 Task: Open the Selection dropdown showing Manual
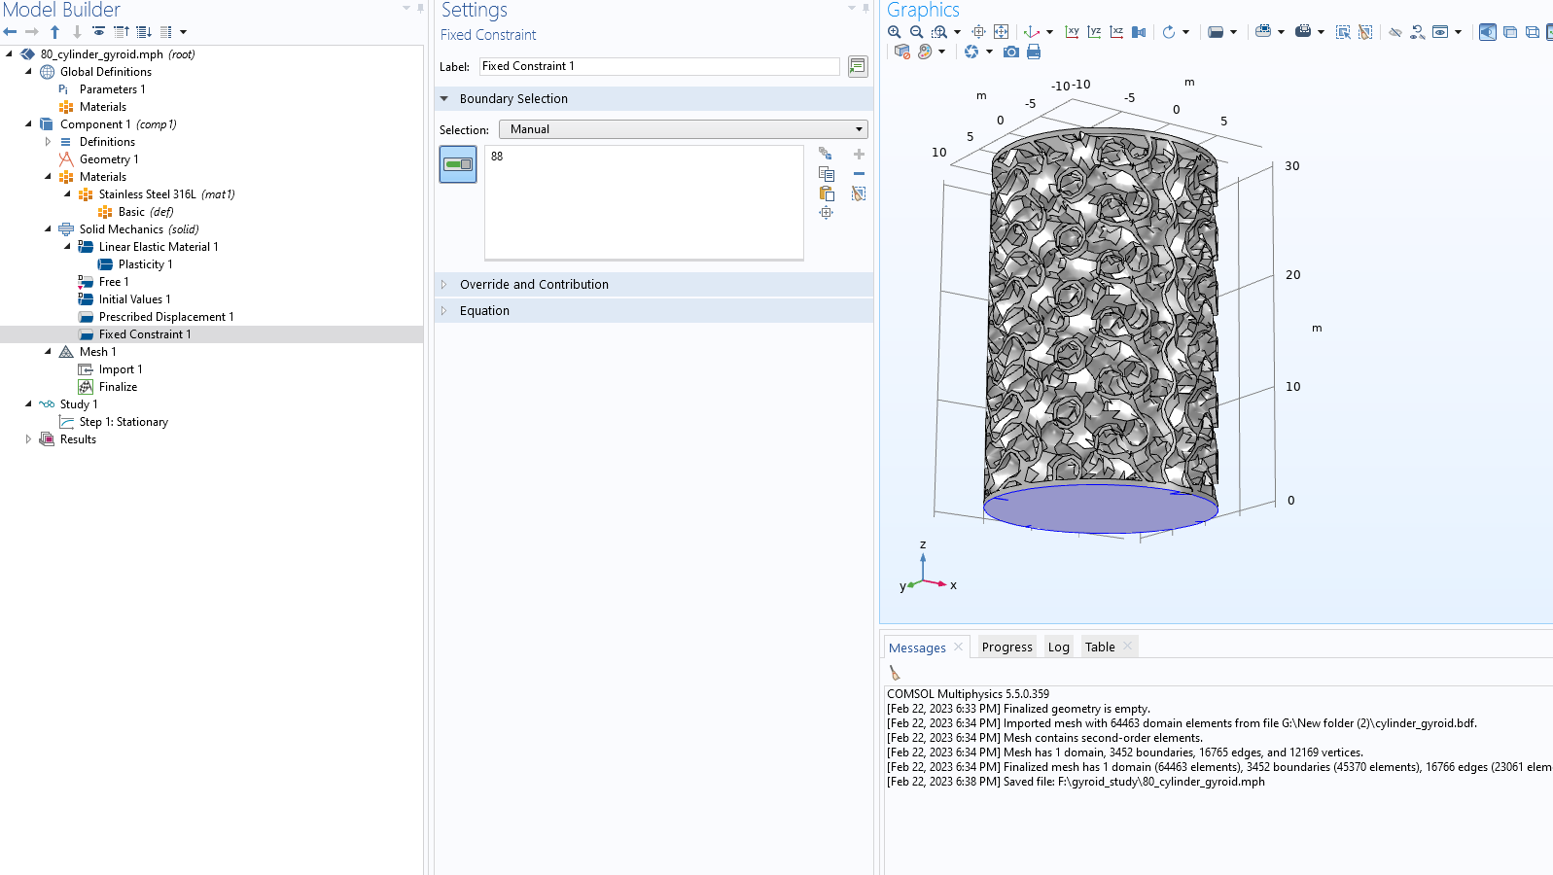(683, 129)
